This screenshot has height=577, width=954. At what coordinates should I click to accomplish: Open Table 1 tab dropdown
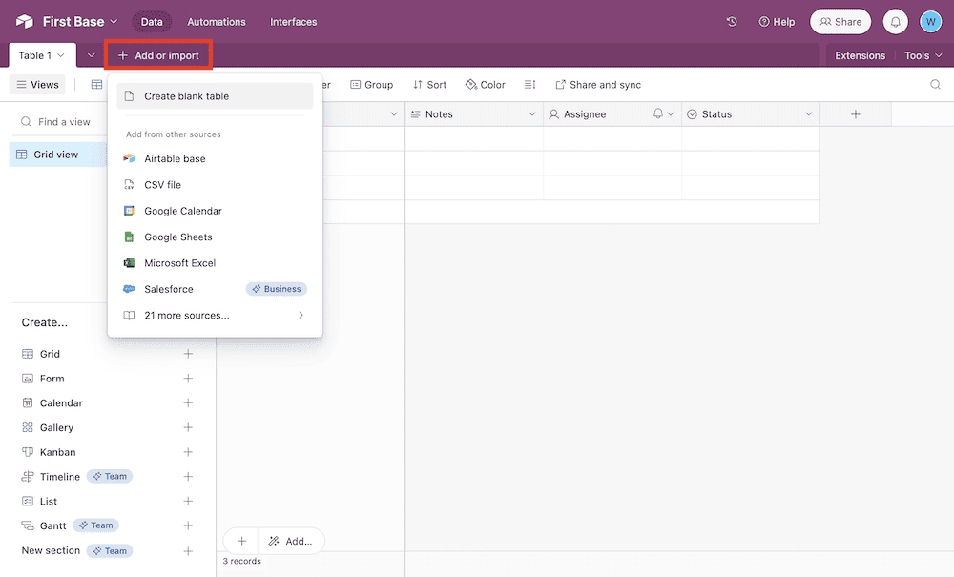click(61, 55)
